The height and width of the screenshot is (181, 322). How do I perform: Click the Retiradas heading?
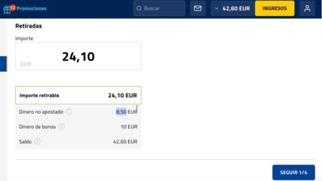tap(29, 26)
